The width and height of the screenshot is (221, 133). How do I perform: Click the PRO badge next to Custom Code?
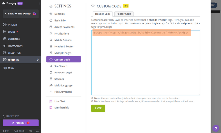126,6
